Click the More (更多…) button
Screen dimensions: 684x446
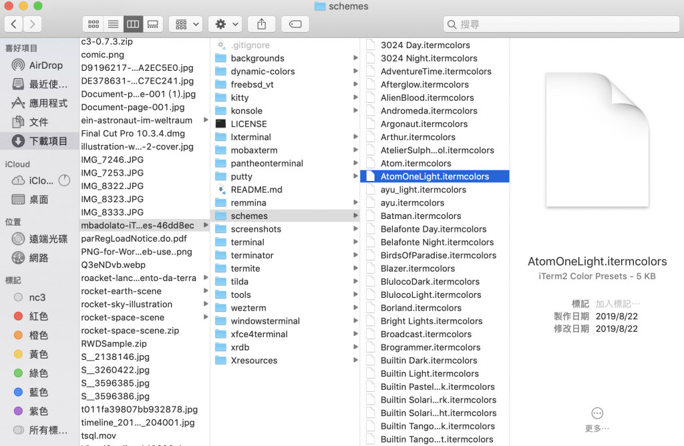[x=597, y=419]
